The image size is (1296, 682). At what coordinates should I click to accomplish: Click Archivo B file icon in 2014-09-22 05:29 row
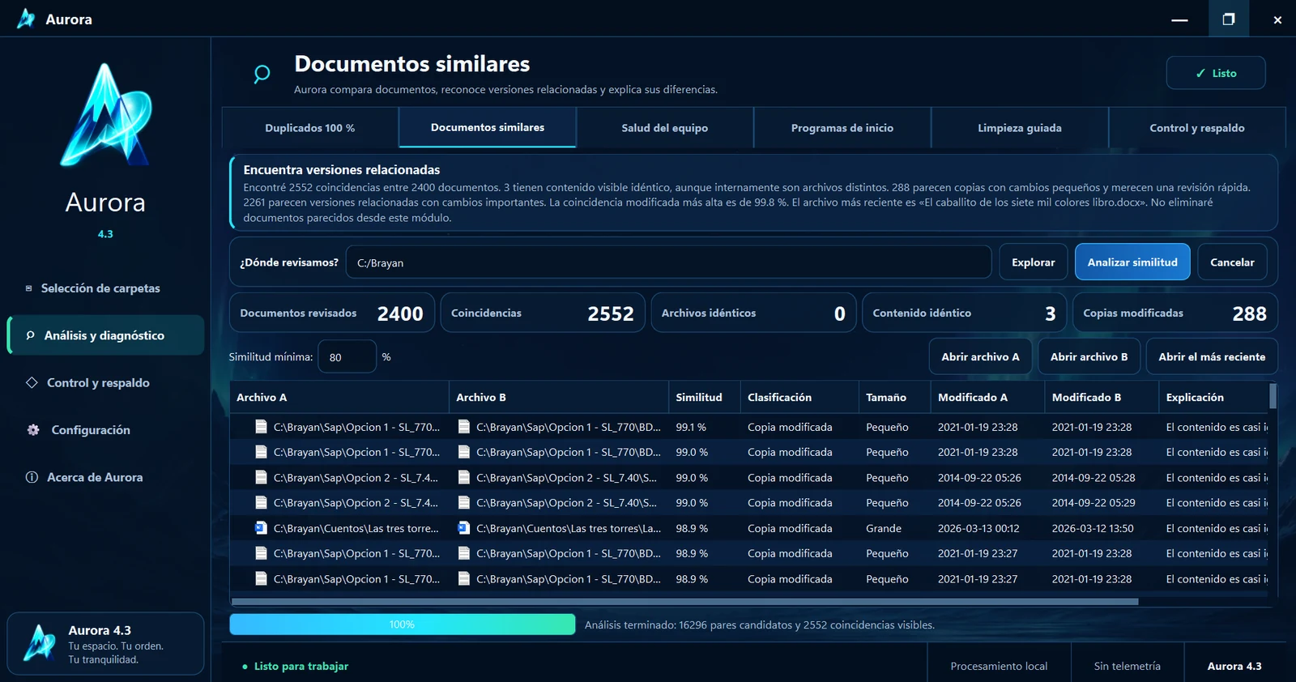(x=464, y=503)
